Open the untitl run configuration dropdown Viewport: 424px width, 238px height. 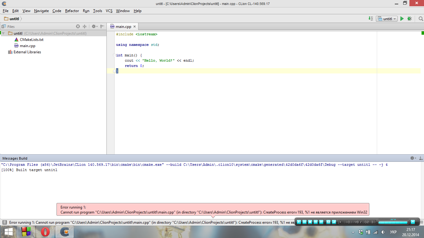click(x=387, y=19)
